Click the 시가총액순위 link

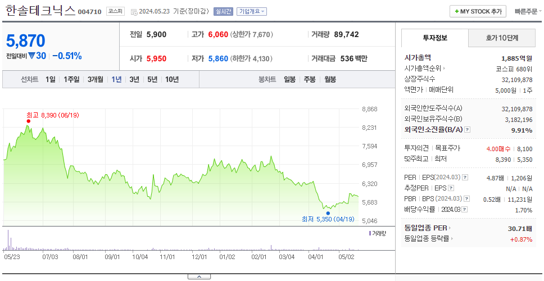point(423,69)
